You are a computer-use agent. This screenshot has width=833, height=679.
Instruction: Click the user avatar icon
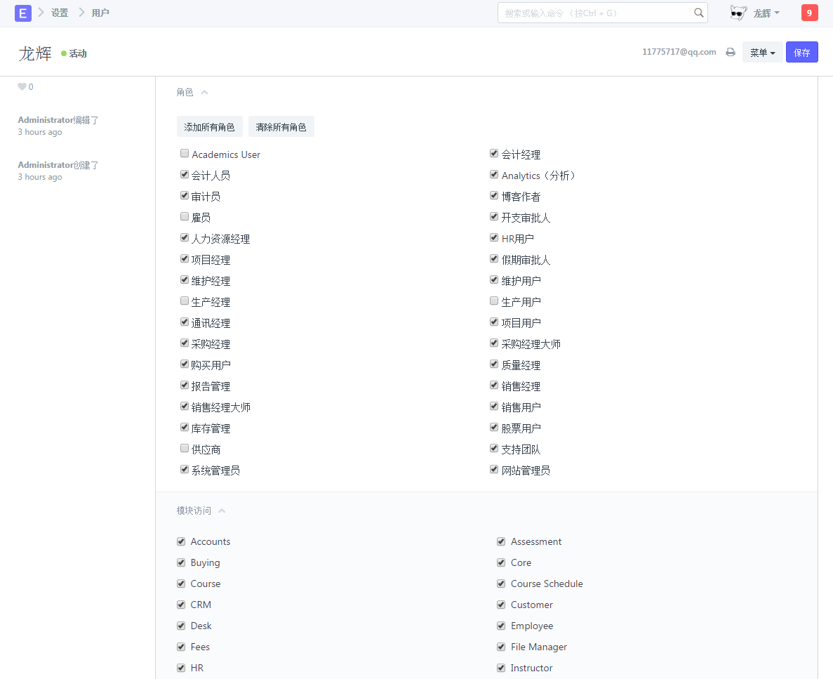tap(738, 13)
